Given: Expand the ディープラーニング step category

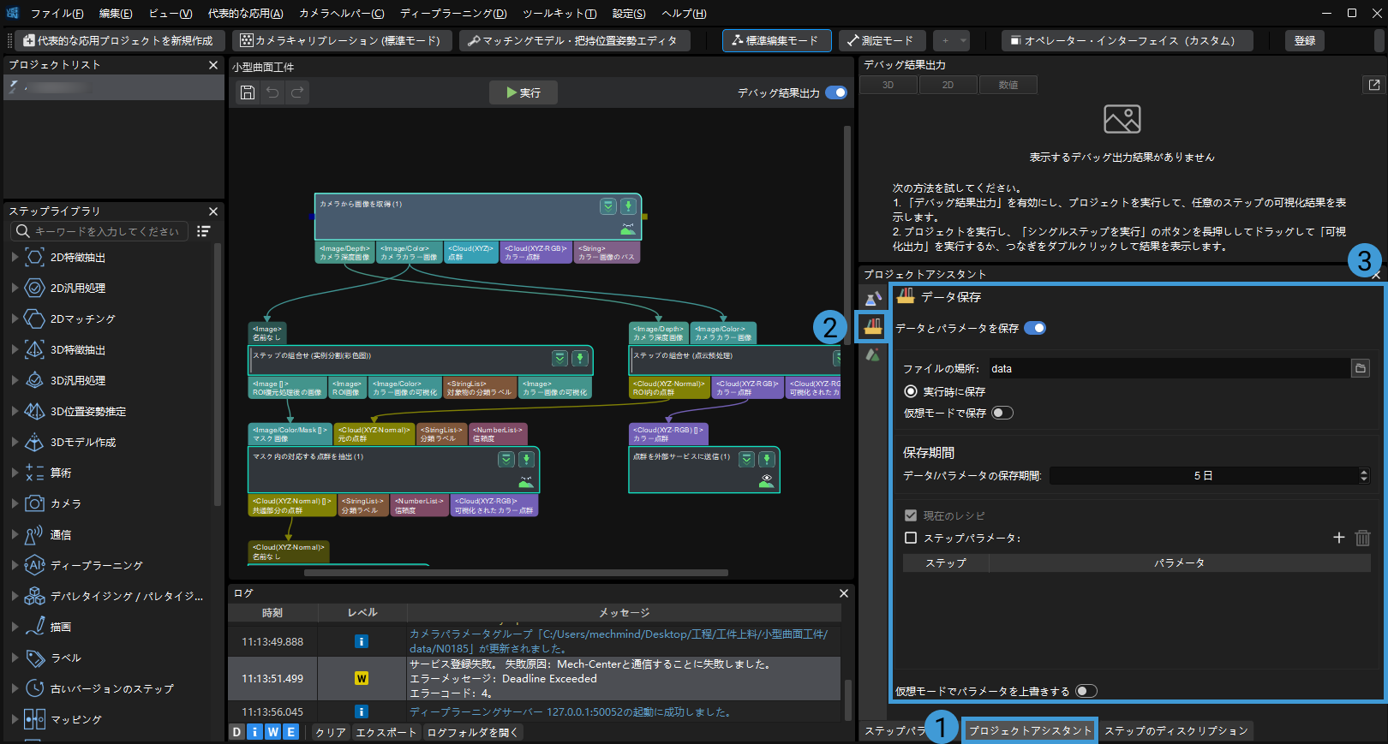Looking at the screenshot, I should [x=15, y=565].
